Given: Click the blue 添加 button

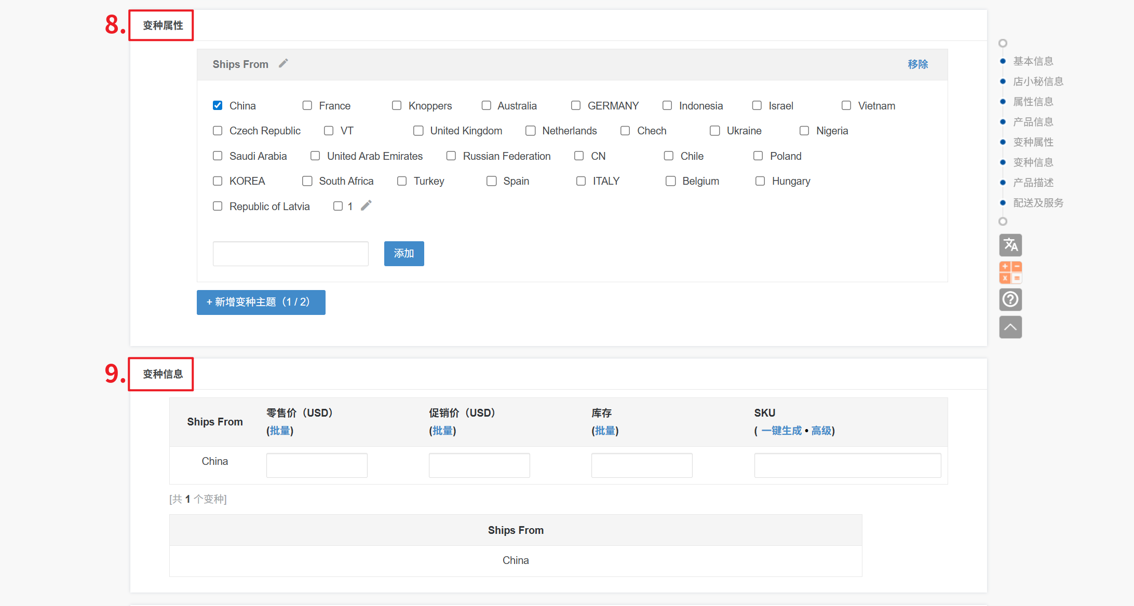Looking at the screenshot, I should (x=403, y=254).
